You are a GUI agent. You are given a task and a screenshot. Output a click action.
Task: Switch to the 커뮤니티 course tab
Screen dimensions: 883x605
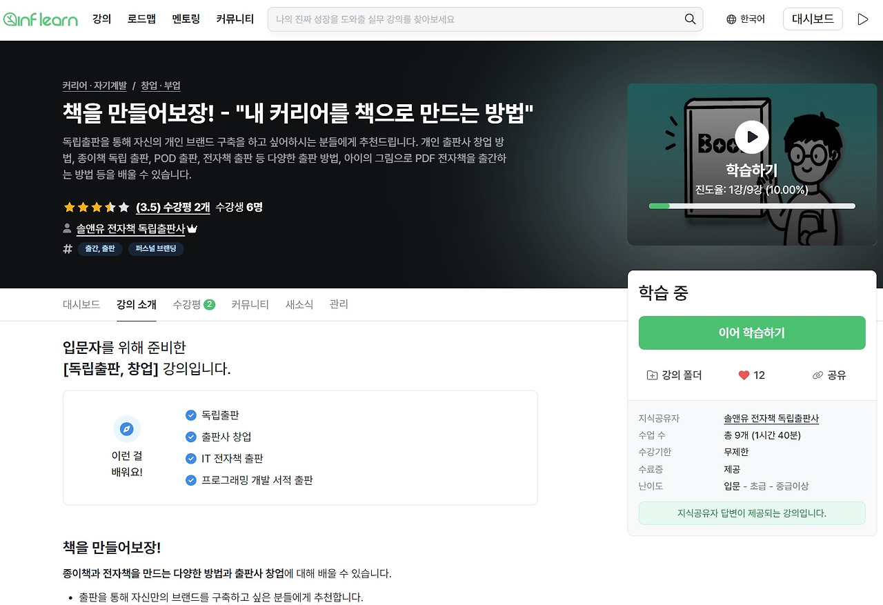coord(250,304)
